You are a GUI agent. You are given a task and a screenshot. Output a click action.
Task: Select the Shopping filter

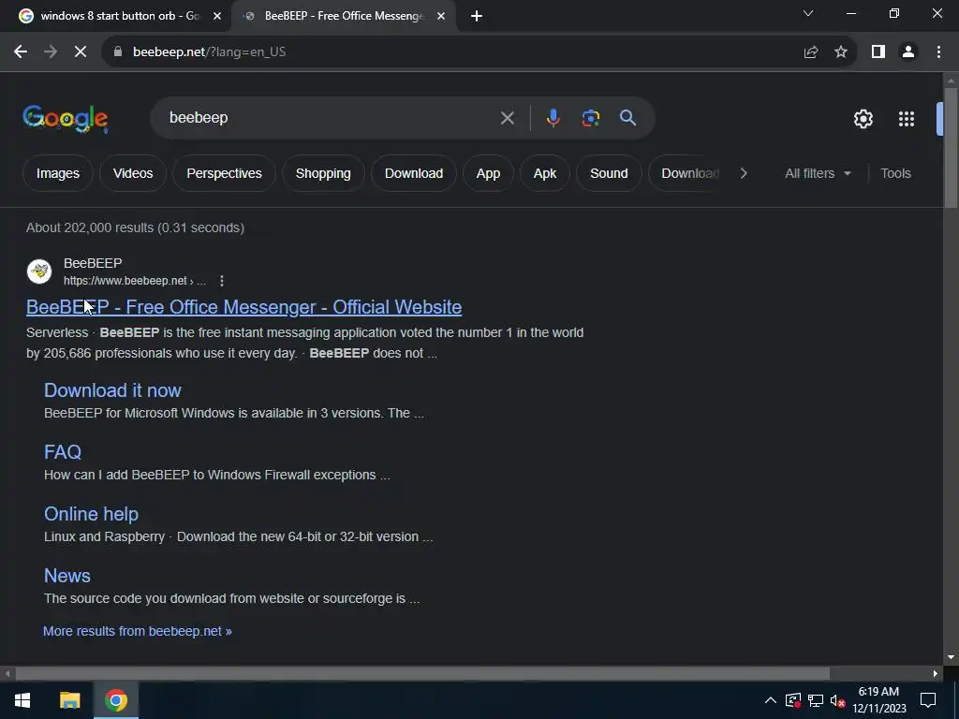click(323, 173)
